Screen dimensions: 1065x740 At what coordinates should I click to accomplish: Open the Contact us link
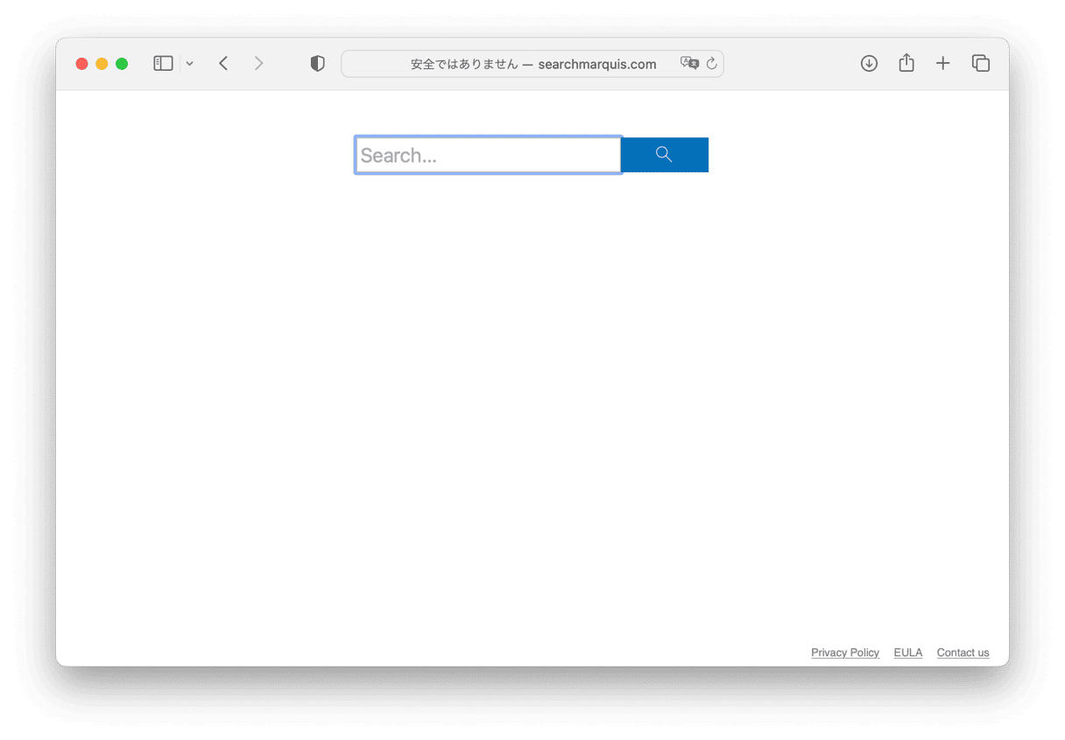(963, 653)
